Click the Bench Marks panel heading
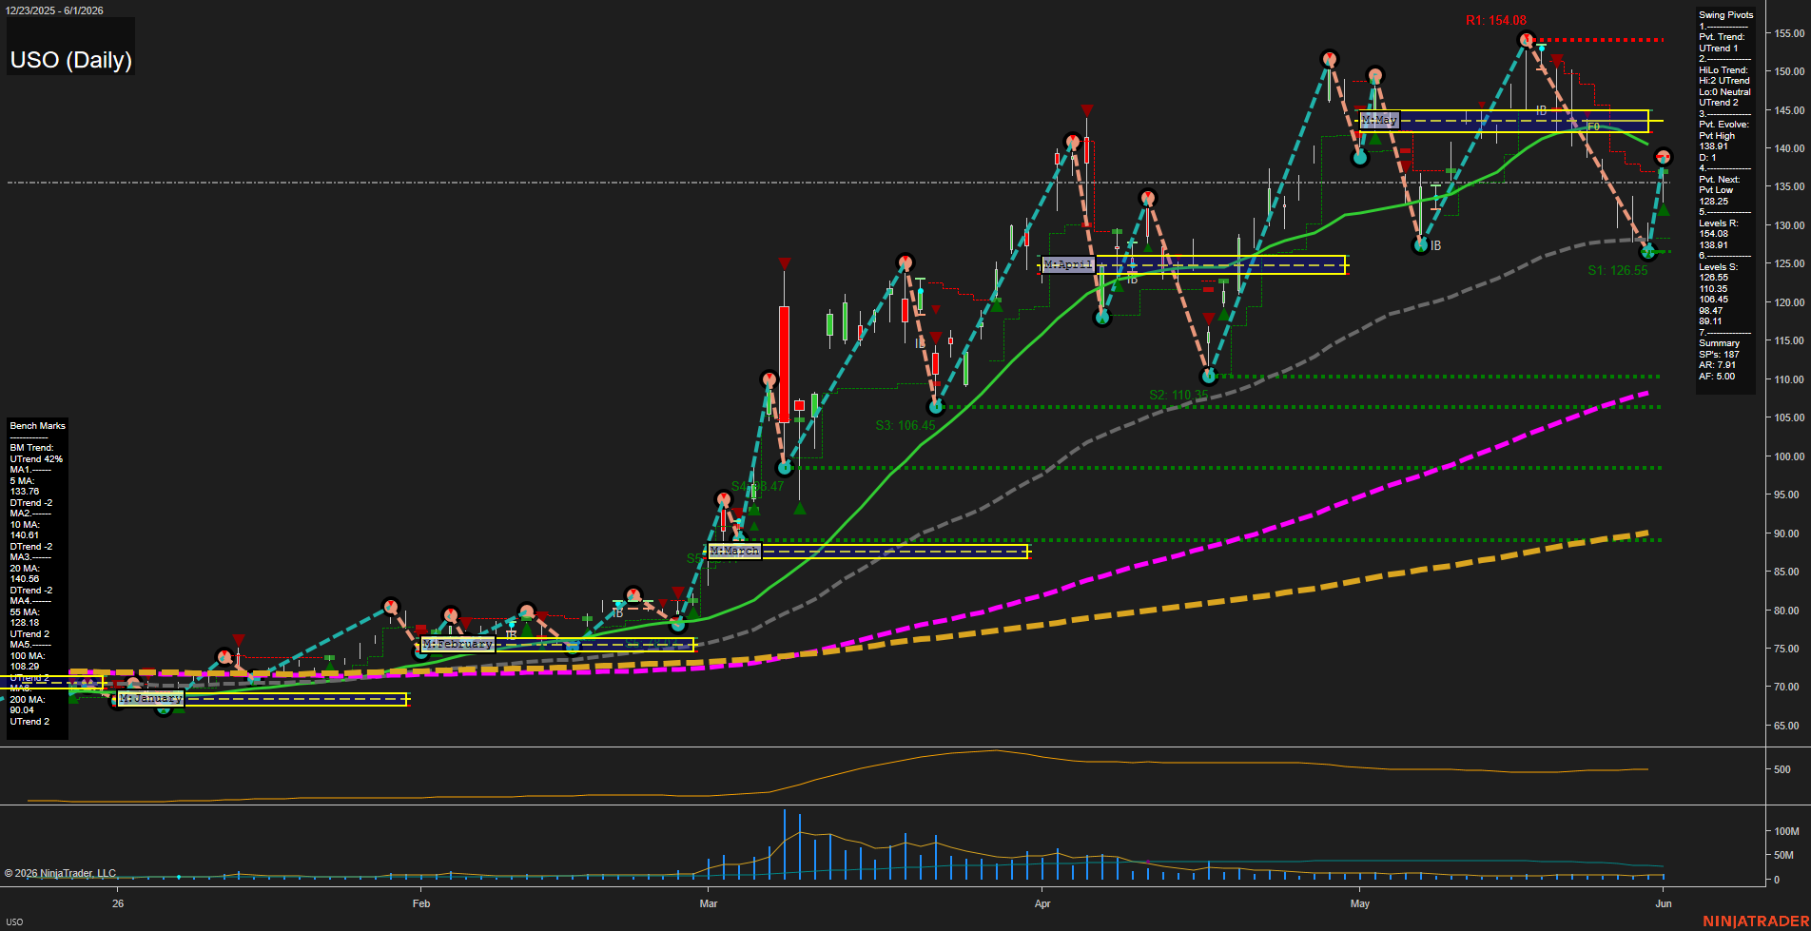 tap(38, 426)
